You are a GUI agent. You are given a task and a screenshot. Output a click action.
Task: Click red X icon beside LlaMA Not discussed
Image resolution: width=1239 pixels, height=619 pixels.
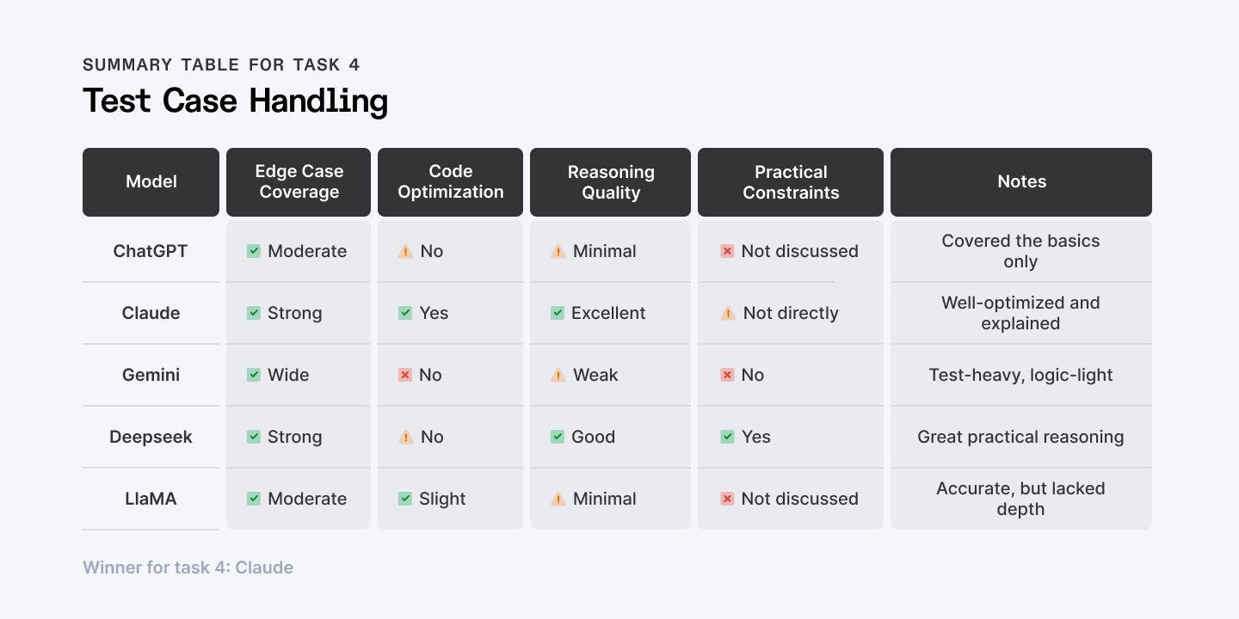coord(727,499)
